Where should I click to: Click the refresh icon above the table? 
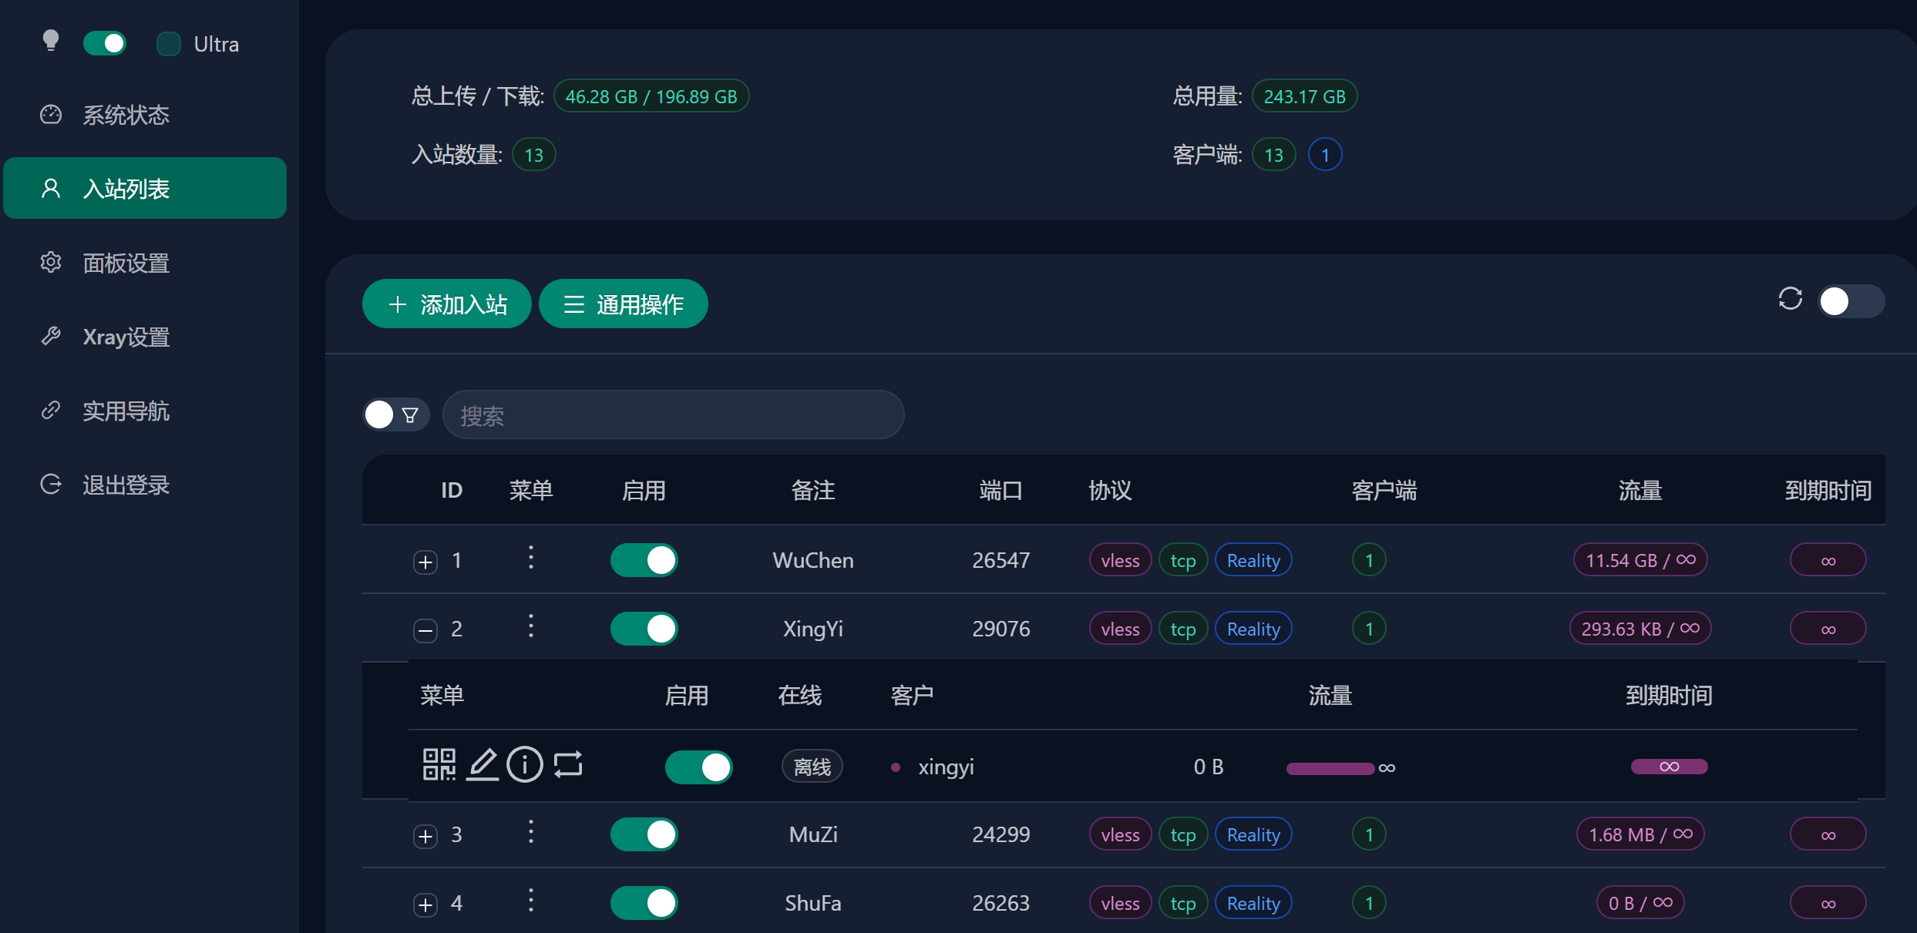pyautogui.click(x=1790, y=299)
